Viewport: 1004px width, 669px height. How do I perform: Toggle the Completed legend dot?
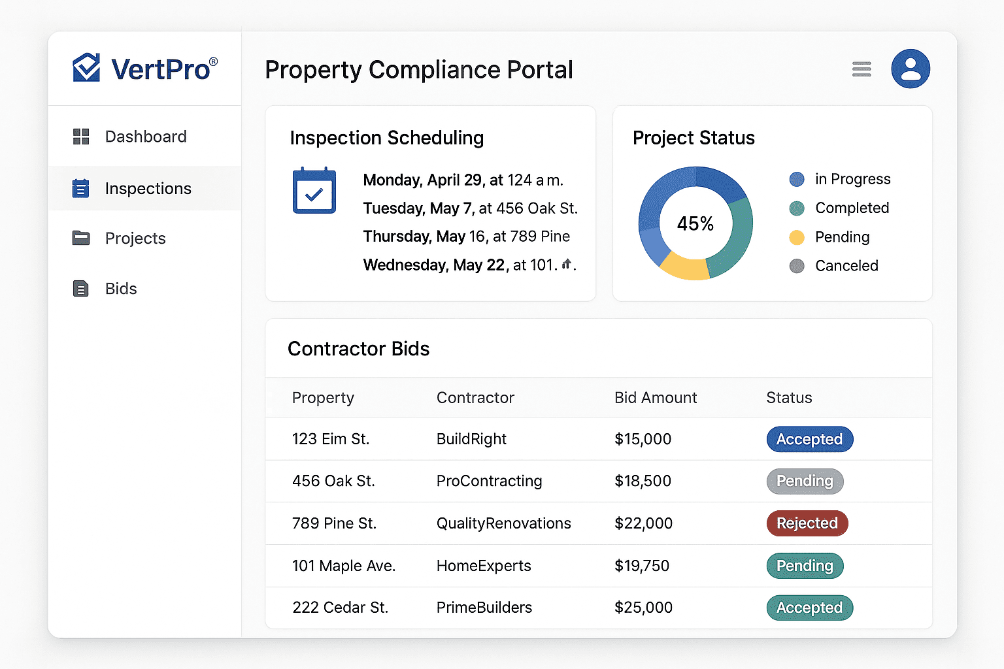point(796,208)
